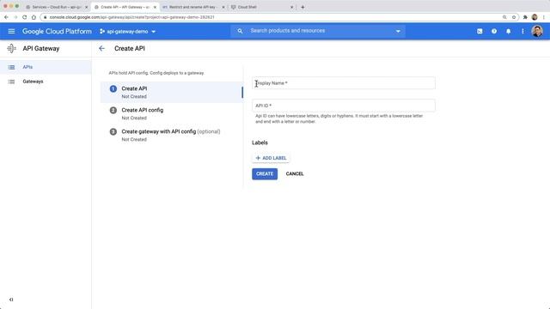Close the Cloud Shell tab
Image resolution: width=550 pixels, height=309 pixels.
pos(291,7)
